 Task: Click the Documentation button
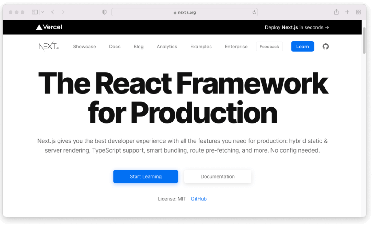click(218, 176)
